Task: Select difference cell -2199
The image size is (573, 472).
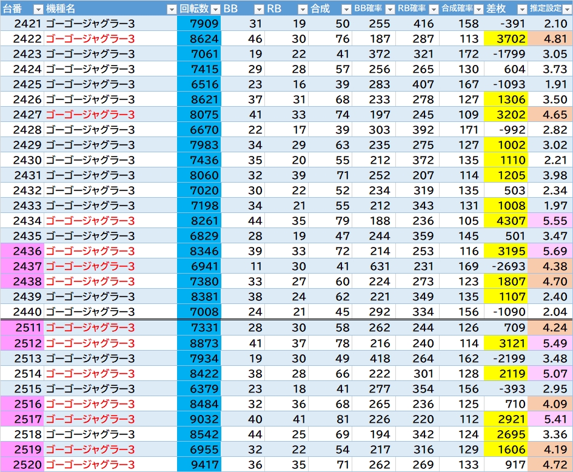Action: [x=506, y=359]
